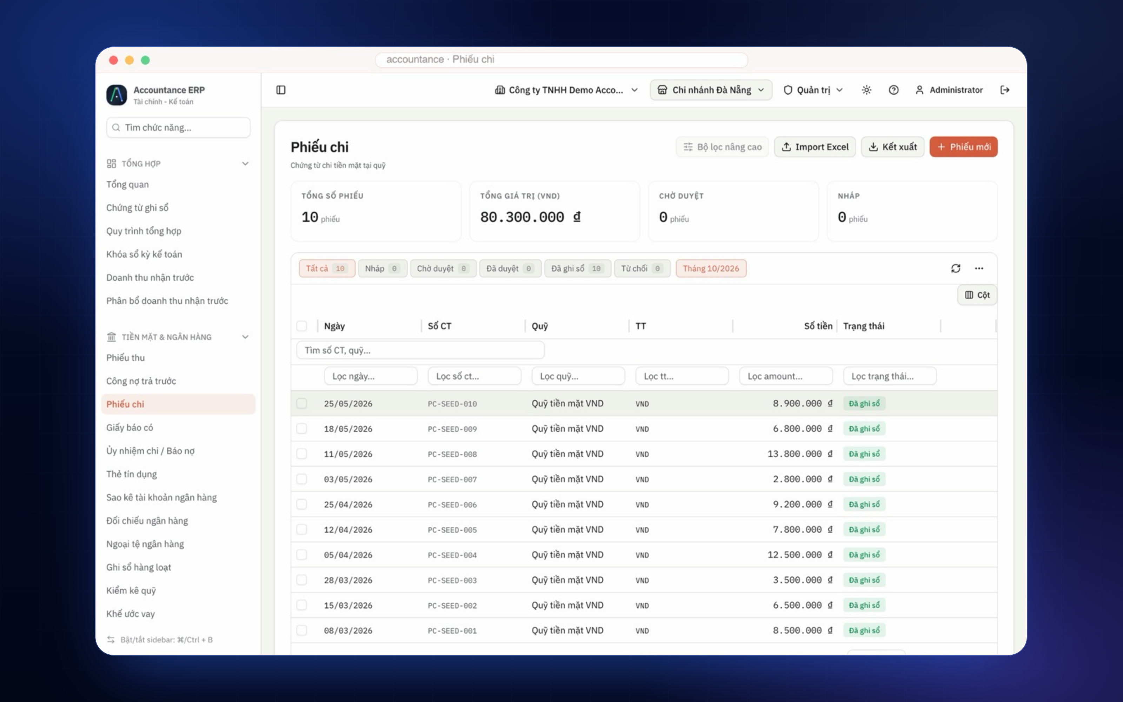Click the Tổng hợp section grid icon
The height and width of the screenshot is (702, 1123).
(111, 164)
